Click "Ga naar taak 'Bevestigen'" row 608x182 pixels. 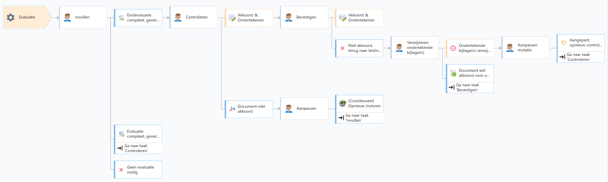(x=470, y=88)
